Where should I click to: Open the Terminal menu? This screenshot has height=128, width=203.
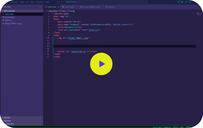[x=40, y=2]
